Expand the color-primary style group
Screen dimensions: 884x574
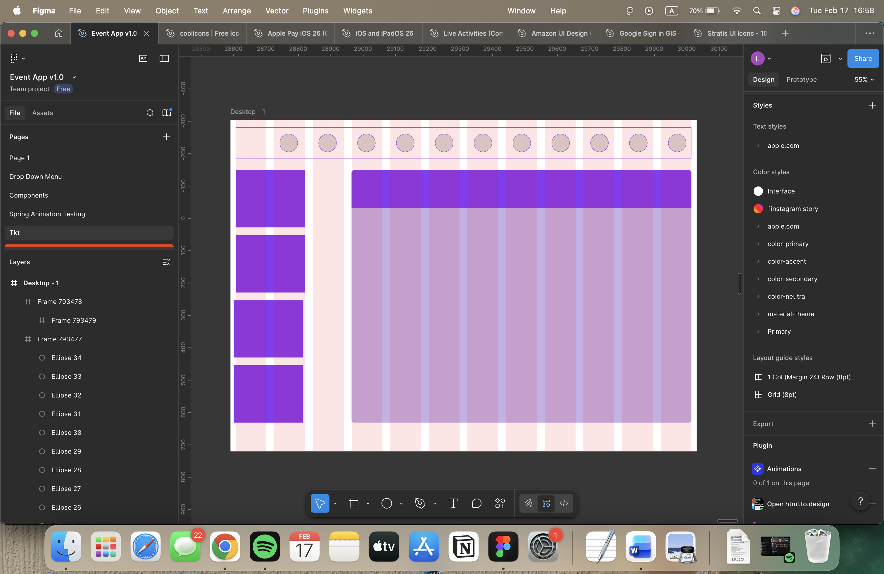[x=758, y=244]
